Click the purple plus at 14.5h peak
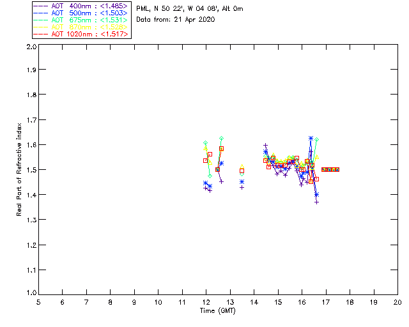The height and width of the screenshot is (327, 409). 266,145
